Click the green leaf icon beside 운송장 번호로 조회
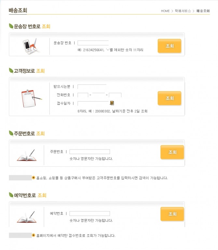218x250 pixels. pos(11,26)
